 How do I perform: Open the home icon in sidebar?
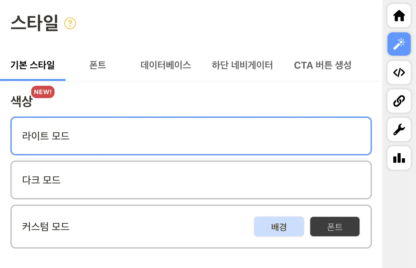pos(399,16)
